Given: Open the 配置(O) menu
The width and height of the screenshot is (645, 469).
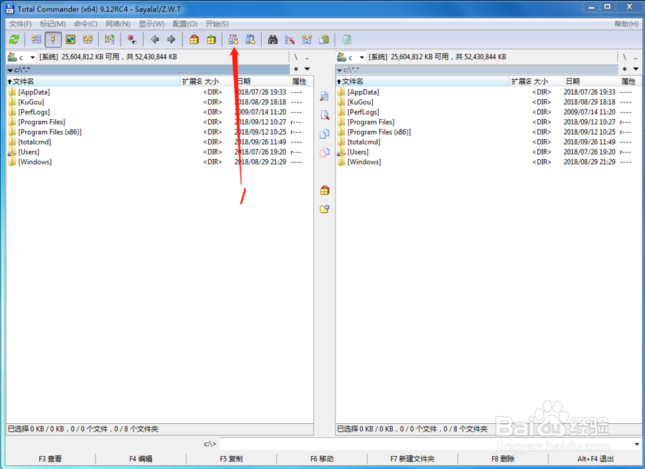Looking at the screenshot, I should pyautogui.click(x=184, y=24).
